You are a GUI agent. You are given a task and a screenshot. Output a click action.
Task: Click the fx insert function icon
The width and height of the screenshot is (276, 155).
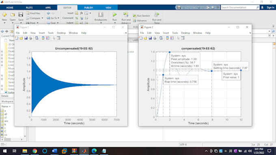click(81, 13)
